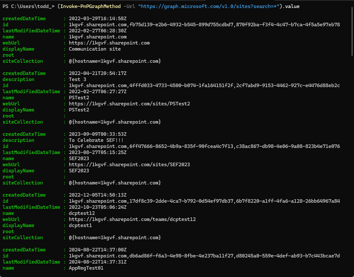354x277 pixels.
Task: Click createdDateTime value 2022-03-29T16:14:58Z
Action: coord(98,19)
